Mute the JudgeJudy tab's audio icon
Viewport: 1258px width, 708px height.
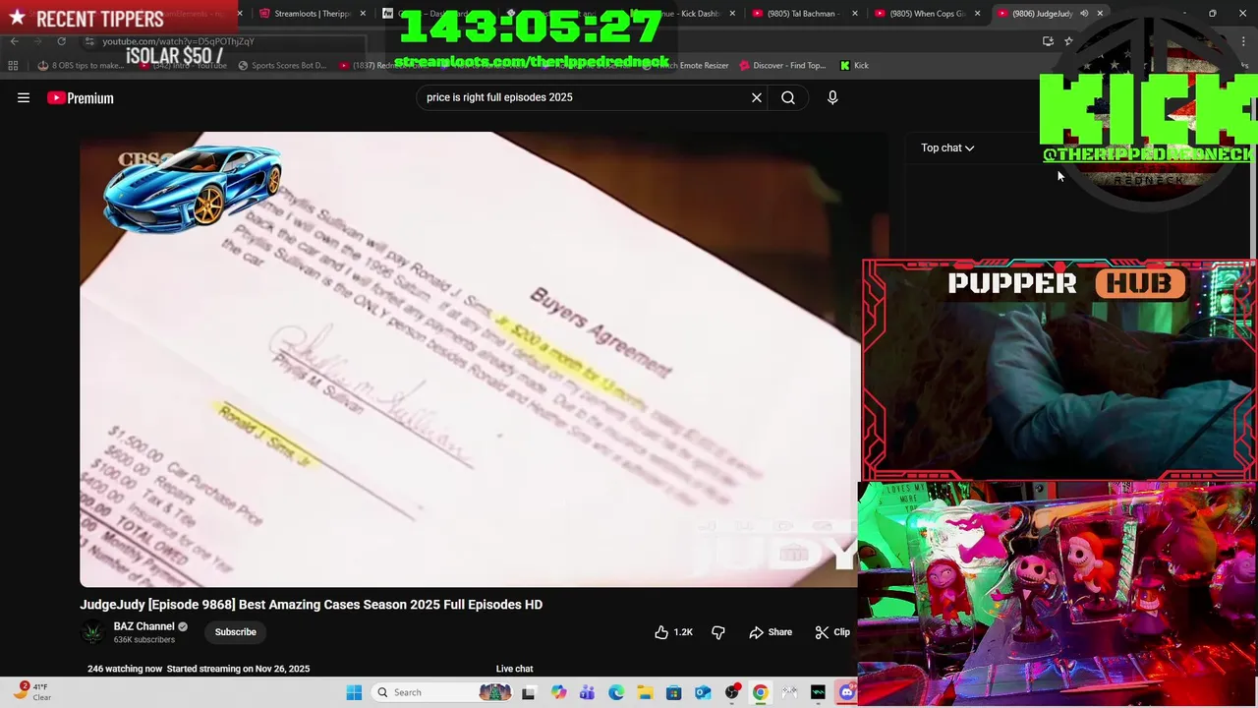click(1084, 14)
